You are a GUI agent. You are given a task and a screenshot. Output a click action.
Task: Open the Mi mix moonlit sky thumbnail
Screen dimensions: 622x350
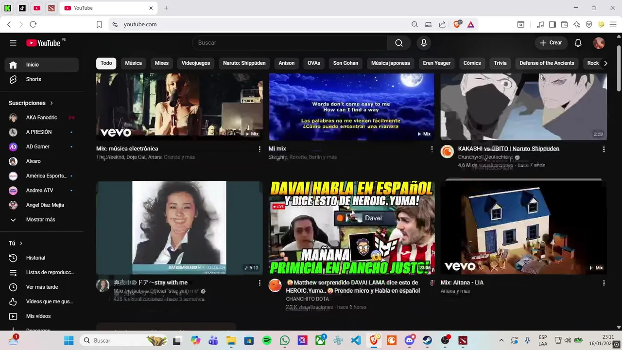(x=352, y=107)
